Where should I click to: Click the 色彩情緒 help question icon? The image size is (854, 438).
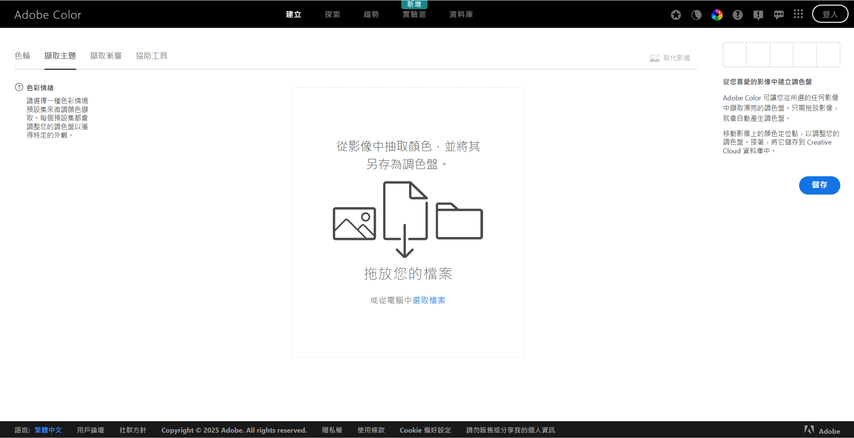click(19, 87)
